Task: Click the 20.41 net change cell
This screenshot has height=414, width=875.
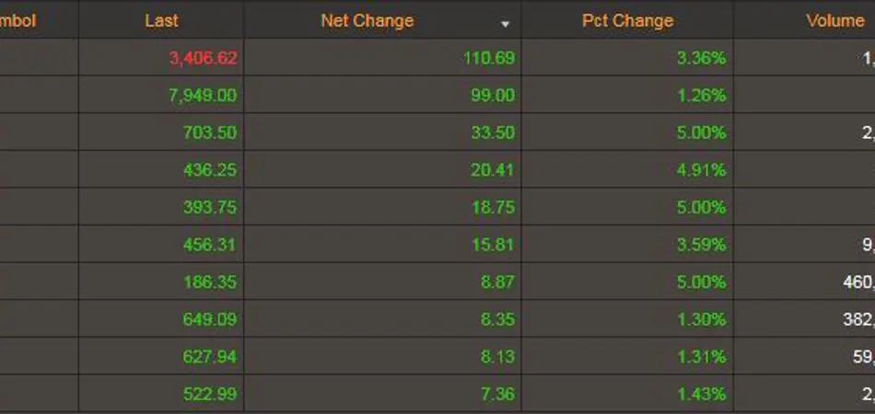Action: tap(493, 170)
